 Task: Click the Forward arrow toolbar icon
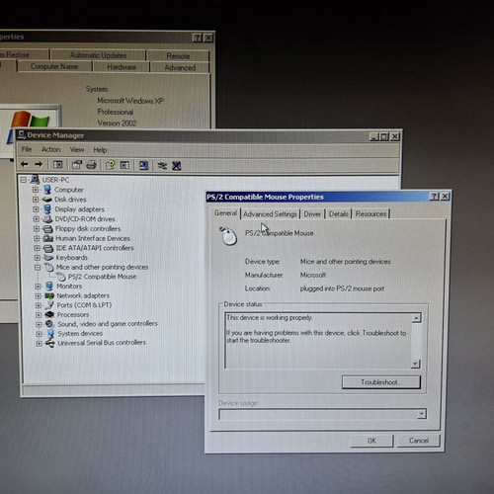pos(39,164)
